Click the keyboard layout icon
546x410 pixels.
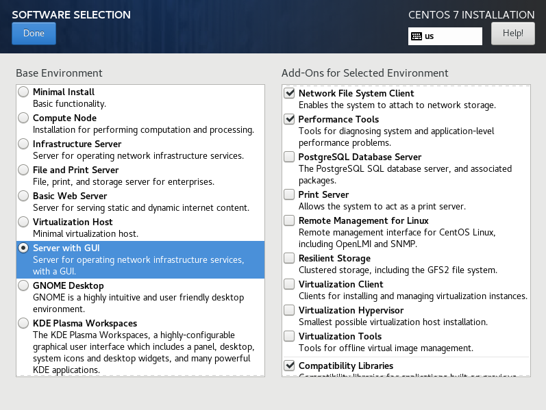coord(417,36)
